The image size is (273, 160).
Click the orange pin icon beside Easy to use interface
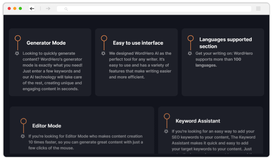point(104,43)
